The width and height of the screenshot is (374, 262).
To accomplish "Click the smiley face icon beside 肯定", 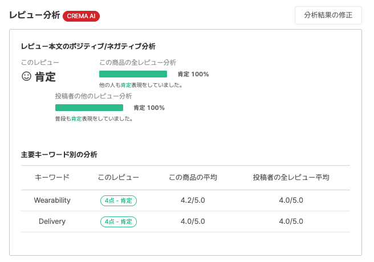I will coord(26,76).
